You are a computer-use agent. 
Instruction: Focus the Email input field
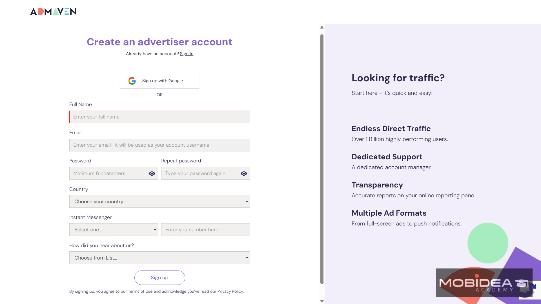[x=159, y=145]
